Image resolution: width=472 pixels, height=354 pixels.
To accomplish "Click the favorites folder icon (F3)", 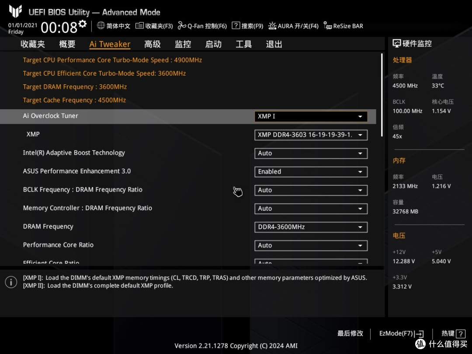I will pyautogui.click(x=139, y=26).
